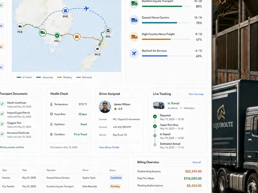Image resolution: width=258 pixels, height=193 pixels.
Task: Click the Temperature thermometer icon
Action: 51,104
